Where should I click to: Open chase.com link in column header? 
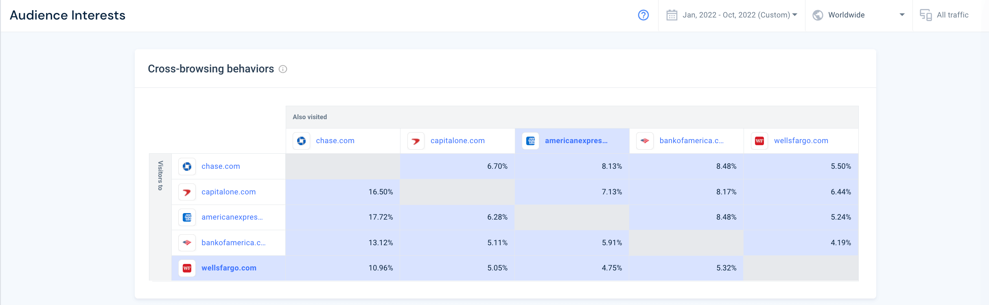335,141
